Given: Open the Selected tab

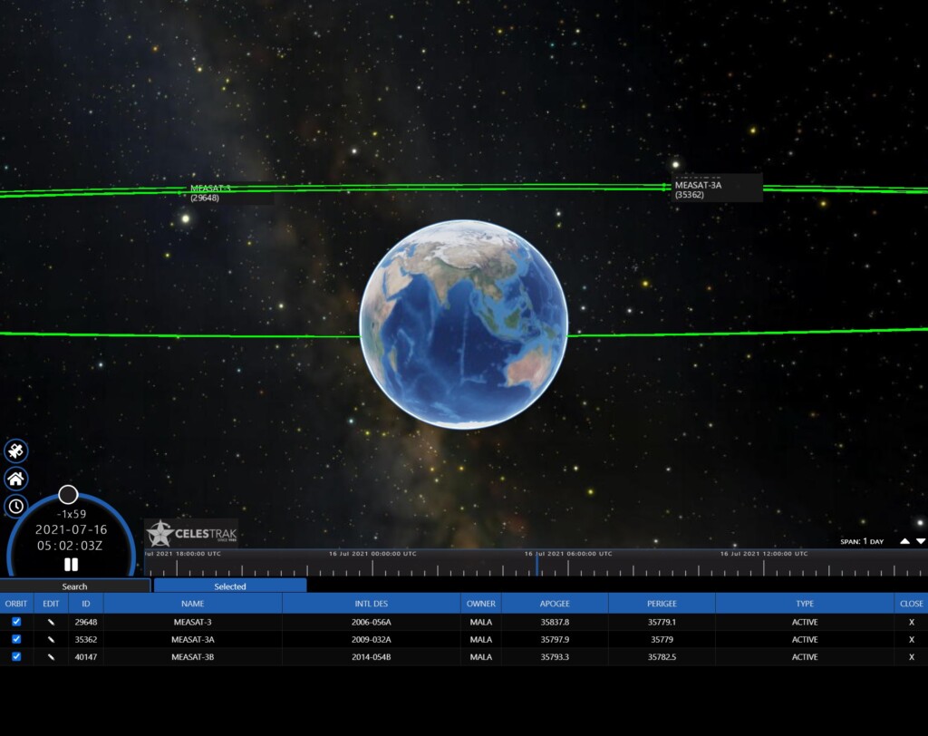Looking at the screenshot, I should coord(229,586).
